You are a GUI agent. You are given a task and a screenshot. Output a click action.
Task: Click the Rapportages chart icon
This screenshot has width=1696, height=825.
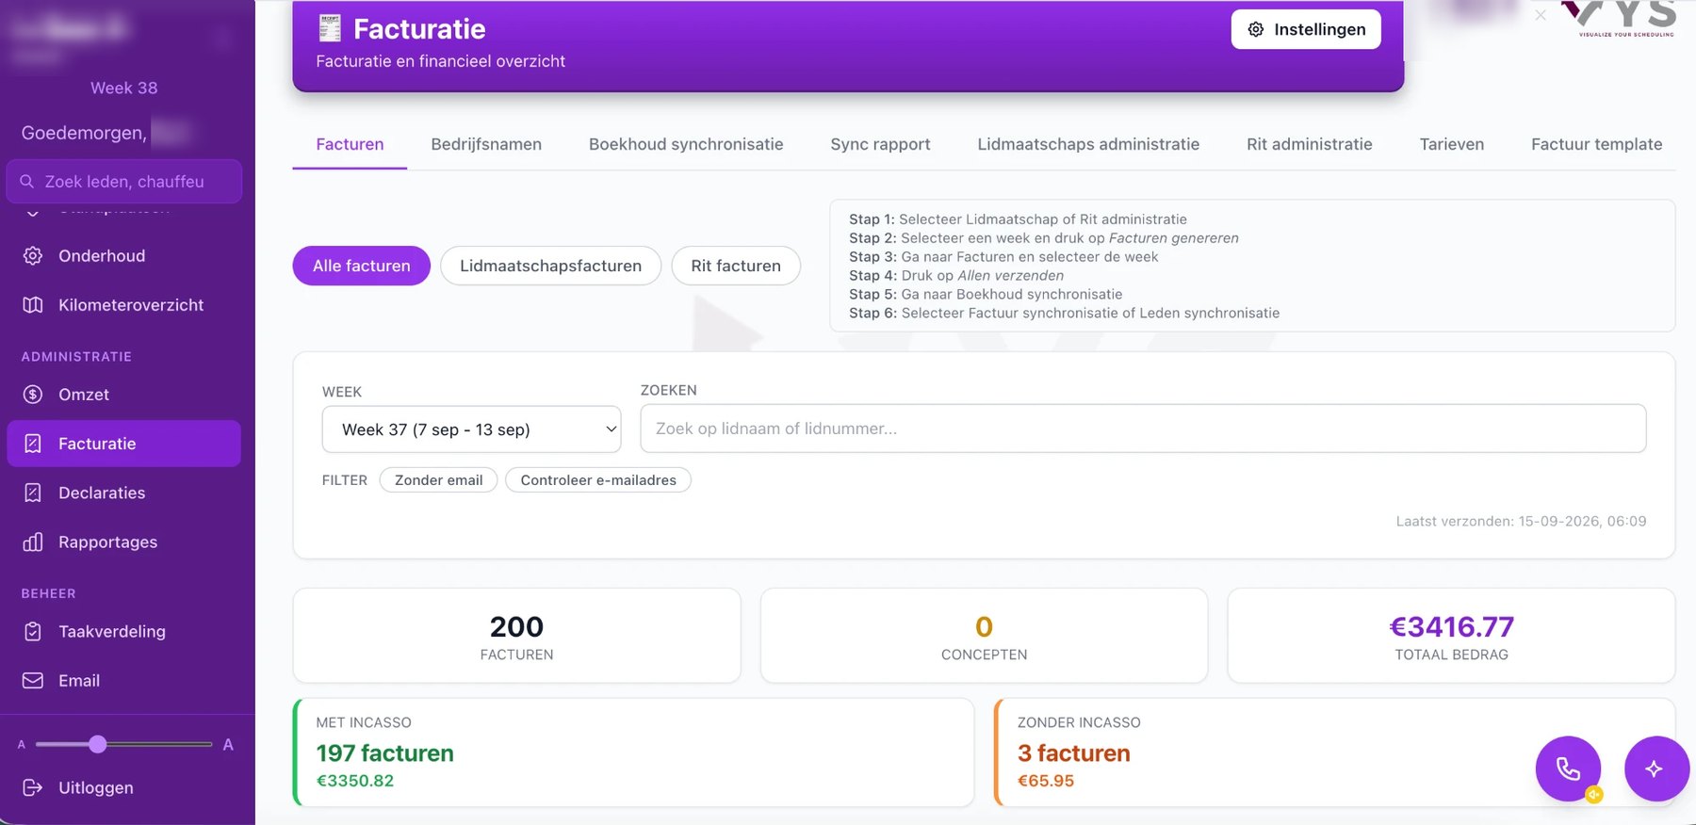pyautogui.click(x=33, y=542)
